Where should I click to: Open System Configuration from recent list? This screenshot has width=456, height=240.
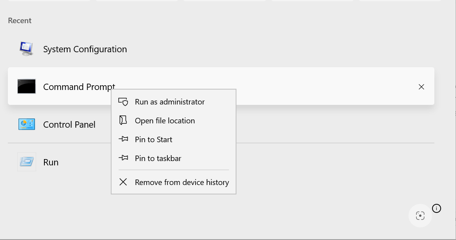point(85,49)
